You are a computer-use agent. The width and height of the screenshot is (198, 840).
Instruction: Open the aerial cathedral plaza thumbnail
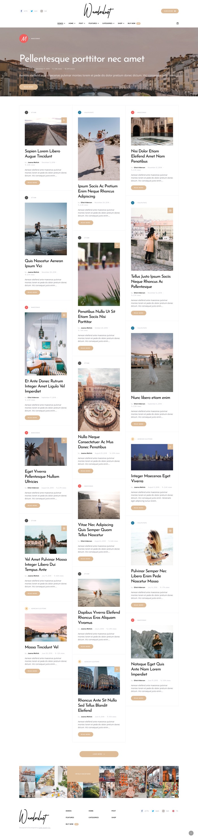(99, 400)
